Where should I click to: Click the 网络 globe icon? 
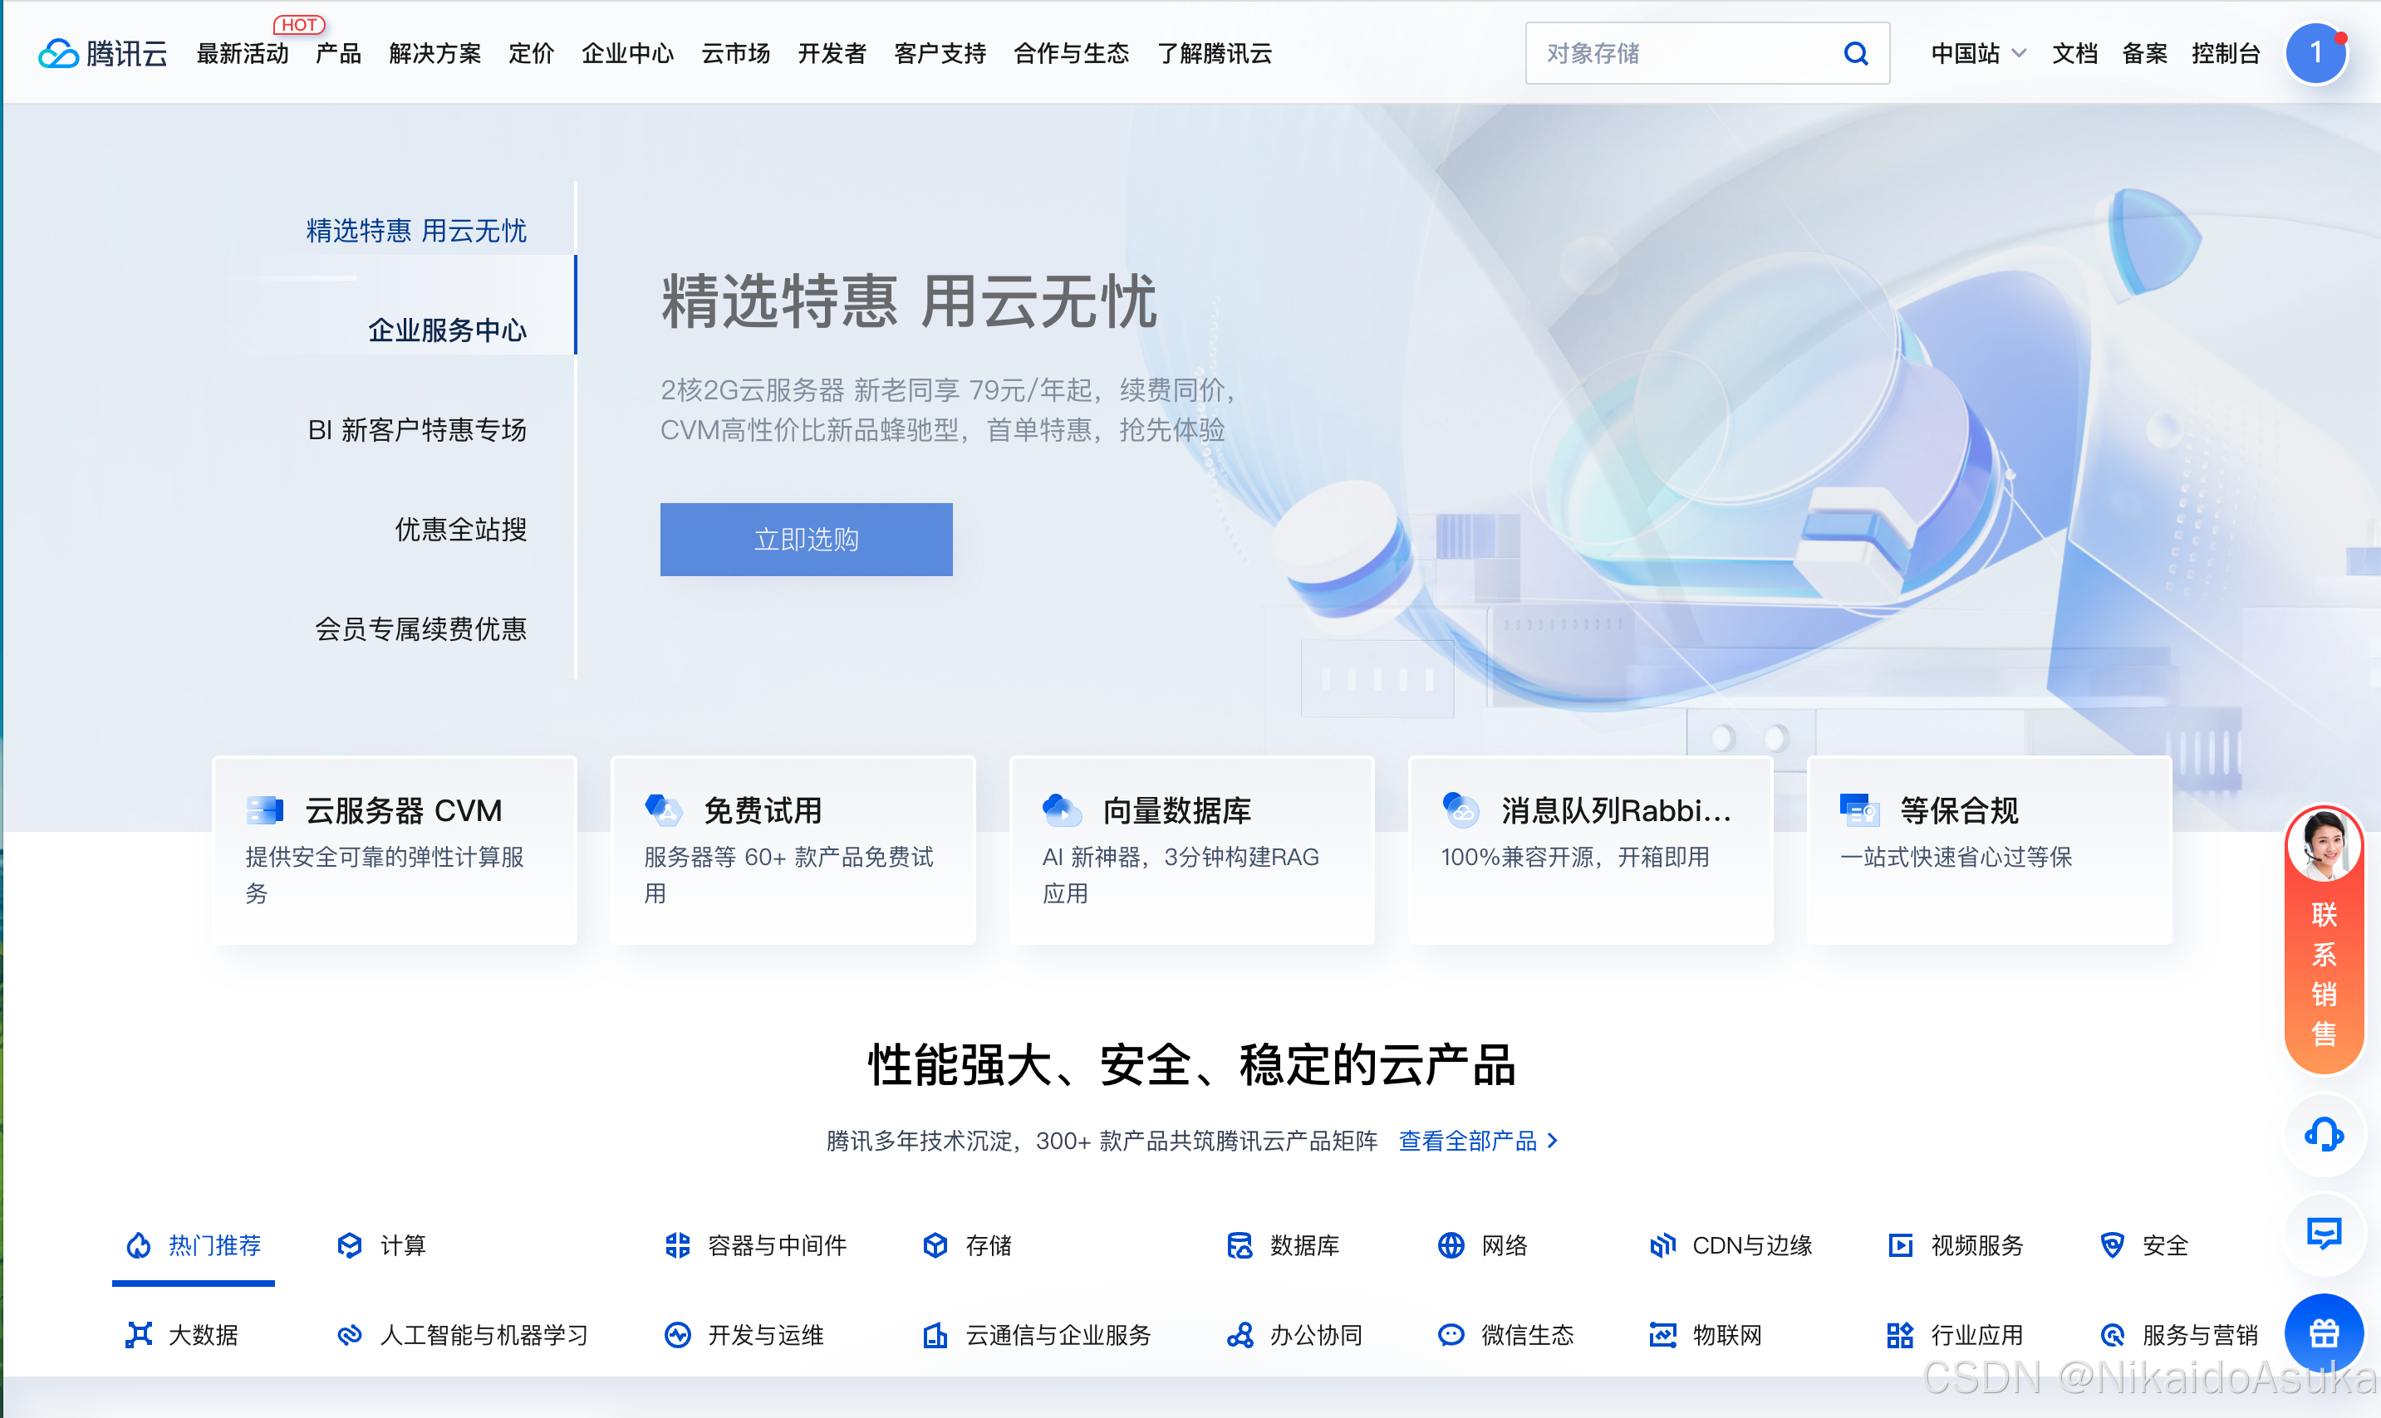(x=1451, y=1245)
